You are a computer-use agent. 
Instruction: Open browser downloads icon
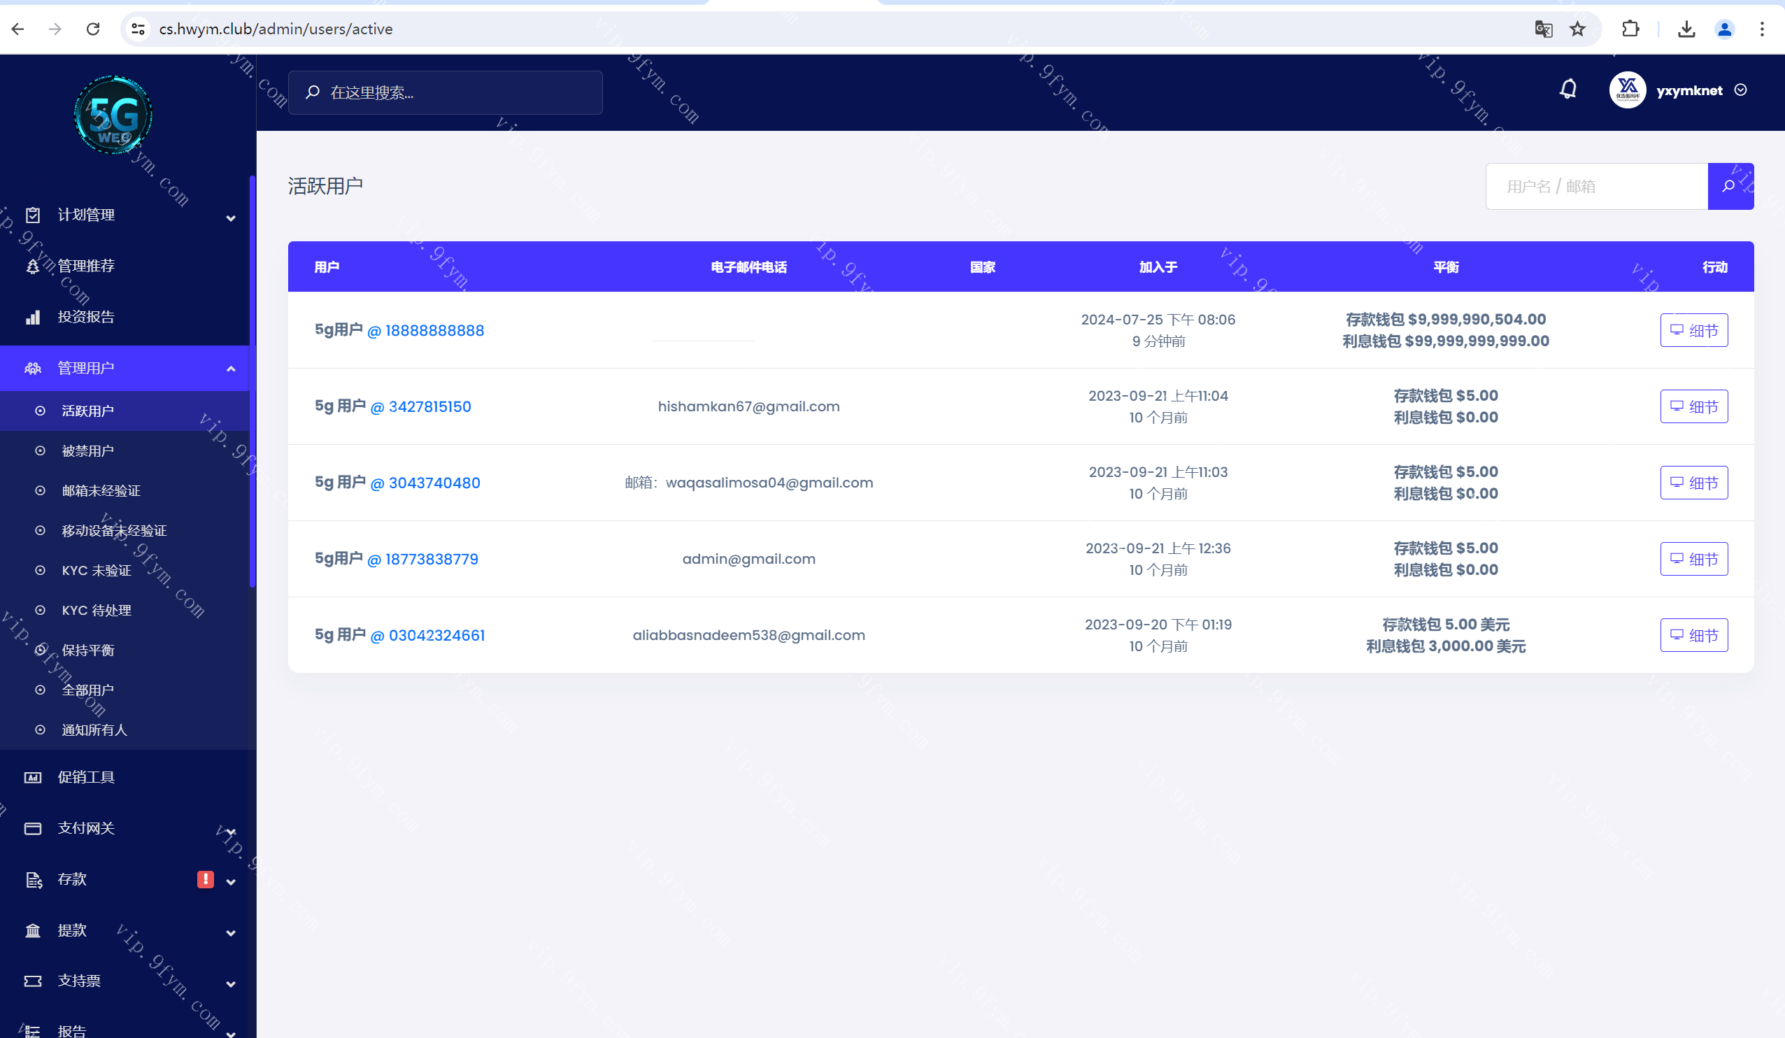(x=1686, y=29)
